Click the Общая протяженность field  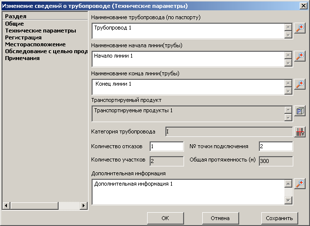[276, 161]
